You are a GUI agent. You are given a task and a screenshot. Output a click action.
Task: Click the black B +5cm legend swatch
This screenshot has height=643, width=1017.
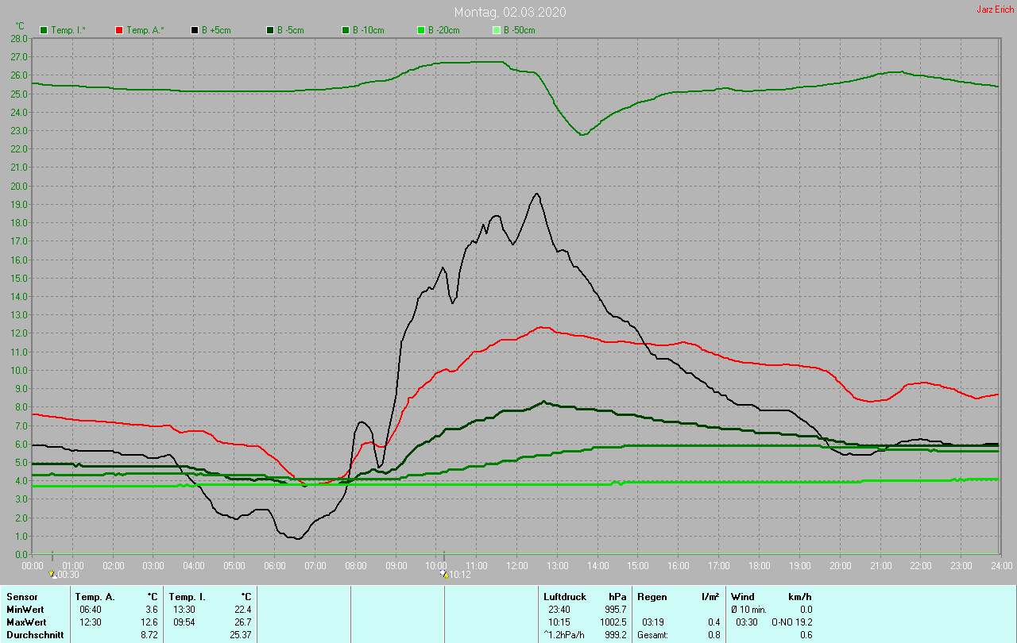click(x=195, y=30)
